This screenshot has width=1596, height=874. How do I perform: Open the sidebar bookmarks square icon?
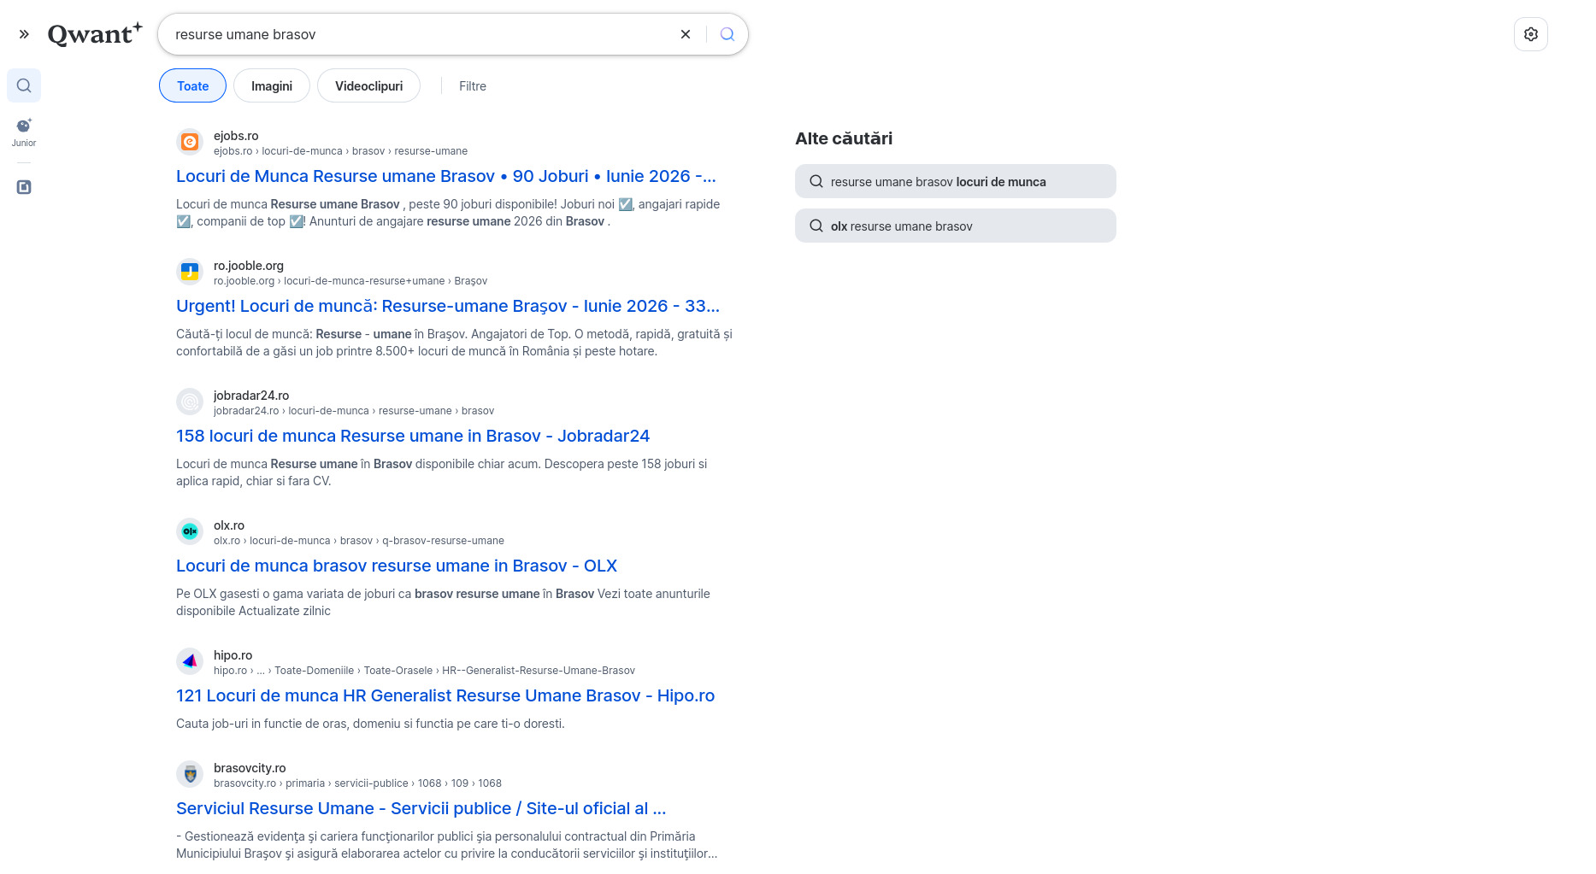pos(24,187)
